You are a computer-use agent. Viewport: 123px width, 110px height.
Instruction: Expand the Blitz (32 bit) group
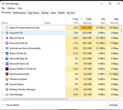click(x=3, y=38)
